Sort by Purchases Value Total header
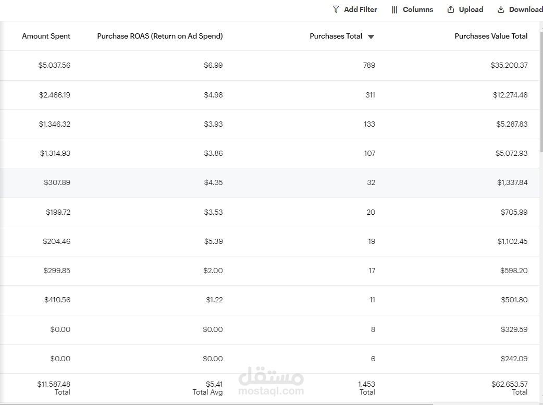Screen dimensions: 543x405 coord(491,36)
